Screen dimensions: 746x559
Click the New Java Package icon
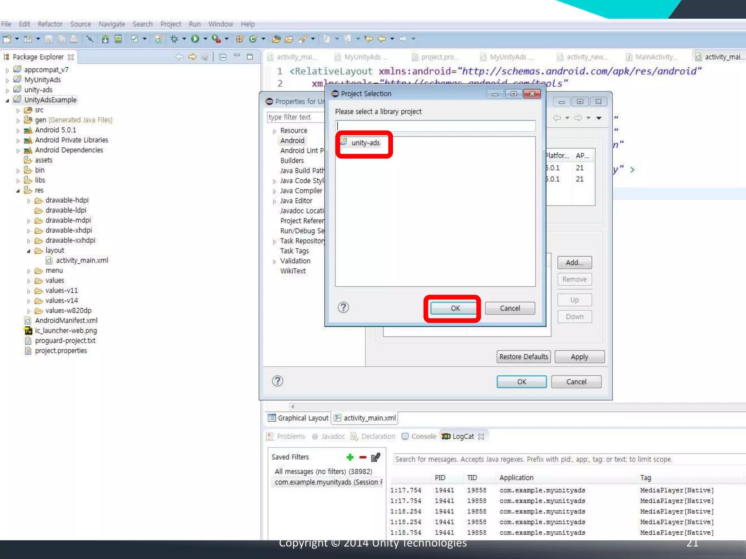pos(239,39)
